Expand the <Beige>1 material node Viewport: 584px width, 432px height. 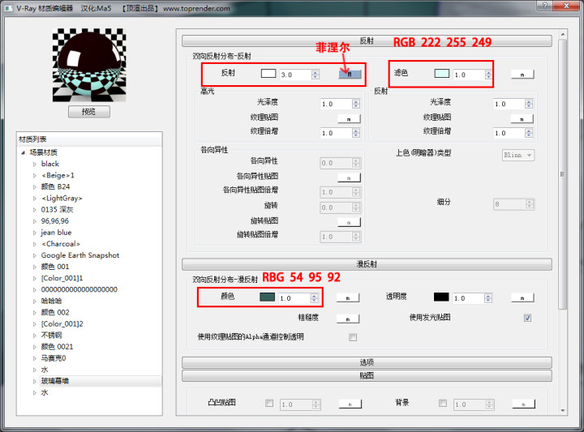[35, 176]
